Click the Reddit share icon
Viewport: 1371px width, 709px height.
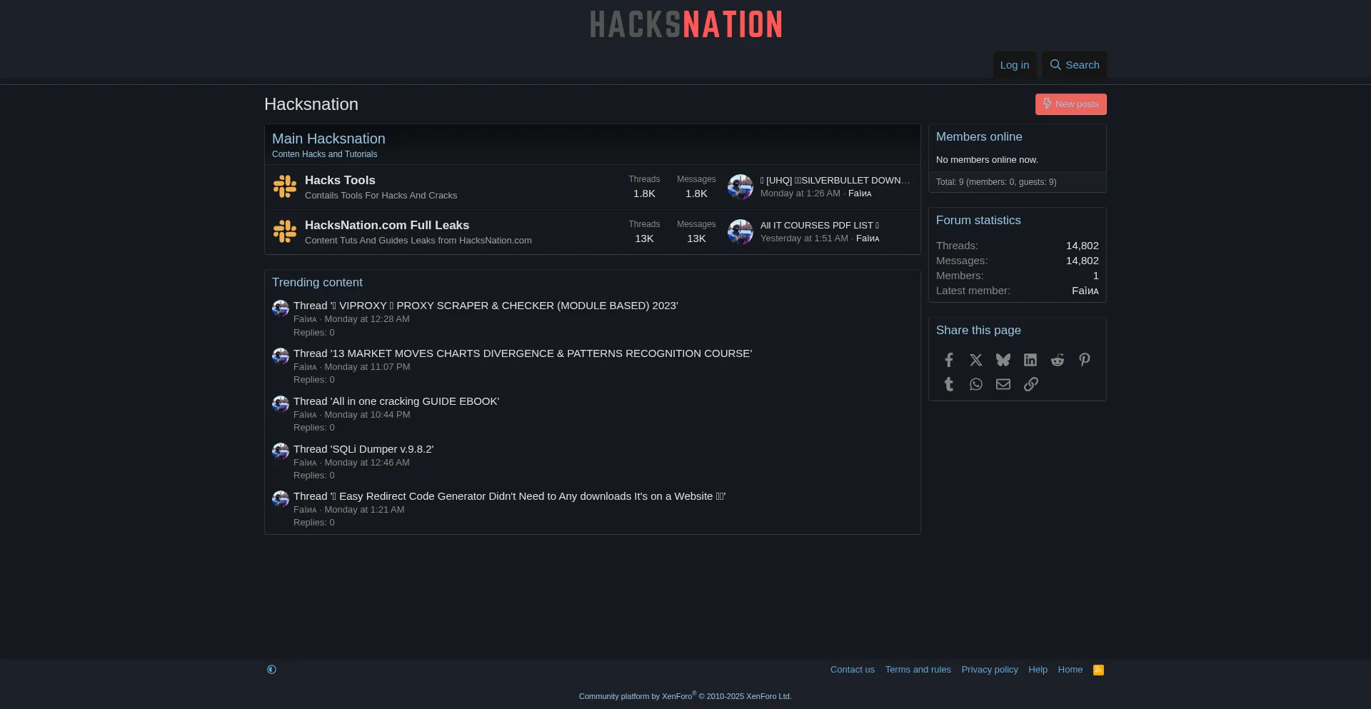coord(1057,360)
